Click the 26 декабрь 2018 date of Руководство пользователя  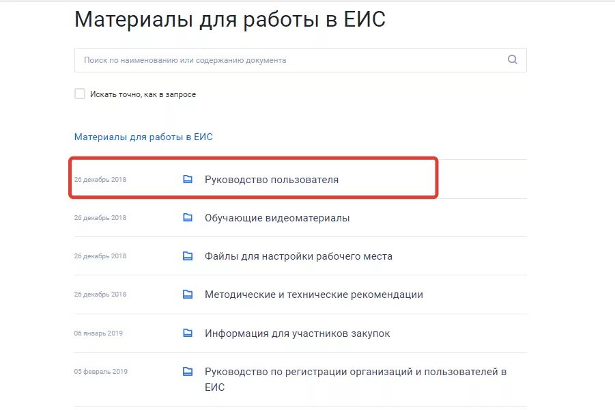click(100, 180)
